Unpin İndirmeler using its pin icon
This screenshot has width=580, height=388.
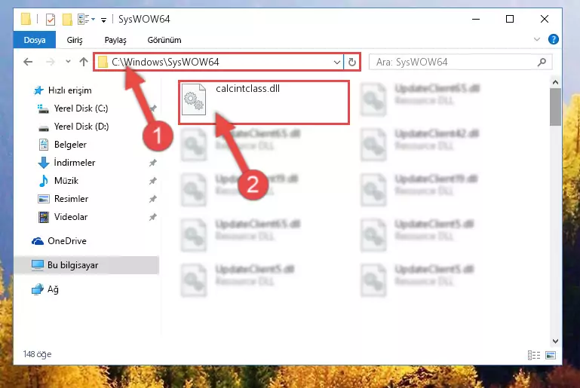(152, 163)
